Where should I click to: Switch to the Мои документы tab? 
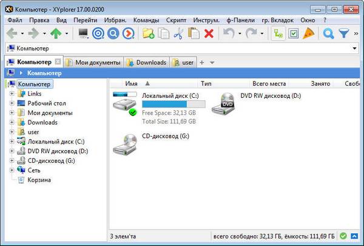pos(93,63)
